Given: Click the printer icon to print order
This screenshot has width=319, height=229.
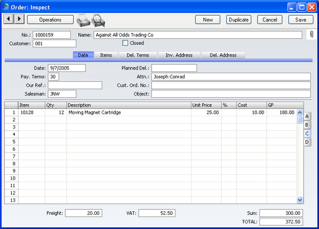Looking at the screenshot, I should tap(83, 20).
